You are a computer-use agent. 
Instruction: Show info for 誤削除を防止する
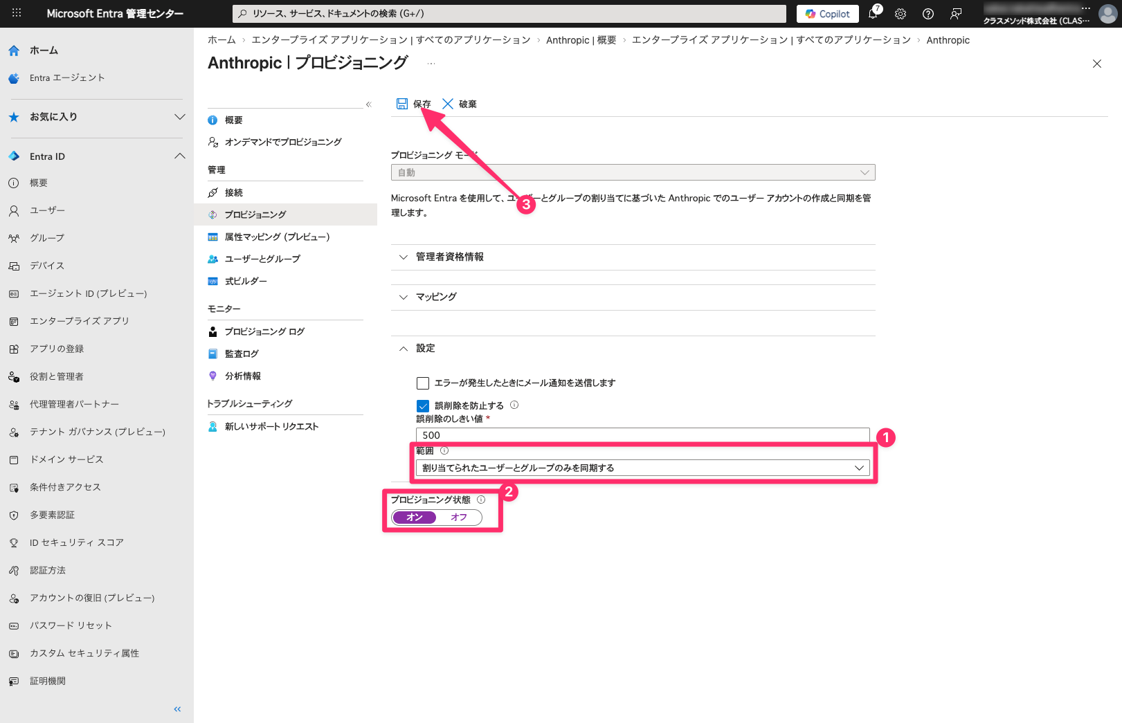coord(514,405)
